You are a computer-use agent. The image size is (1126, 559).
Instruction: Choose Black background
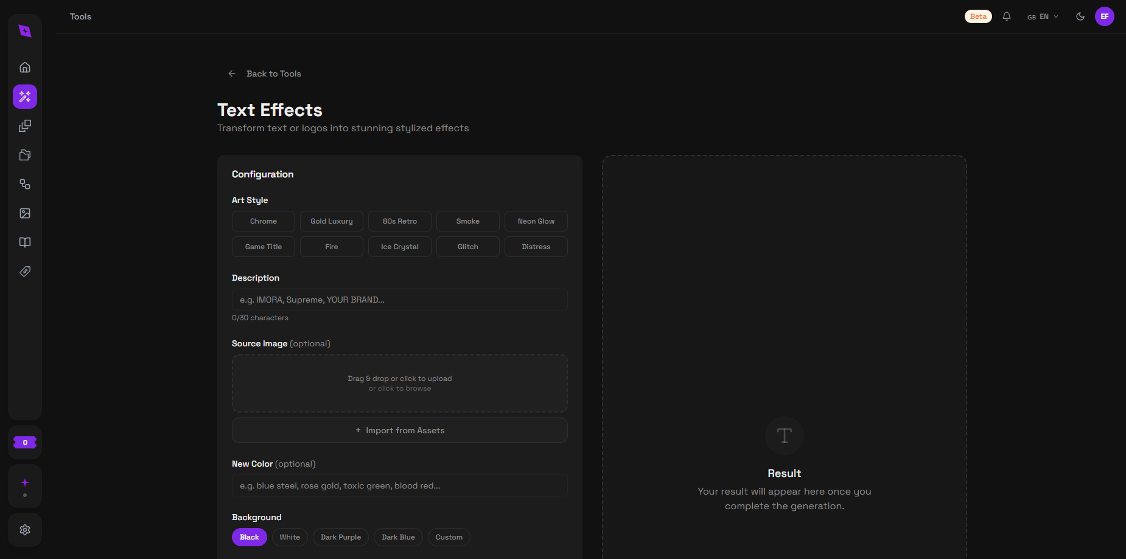250,537
